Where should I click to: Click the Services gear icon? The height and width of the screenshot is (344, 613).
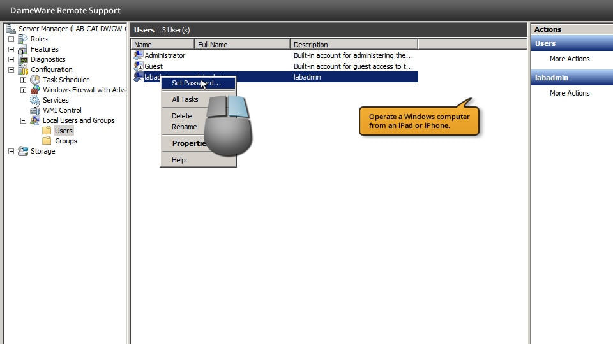[35, 100]
